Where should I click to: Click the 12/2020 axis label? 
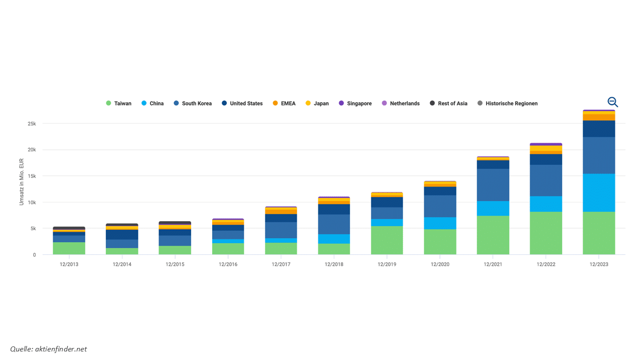click(440, 264)
